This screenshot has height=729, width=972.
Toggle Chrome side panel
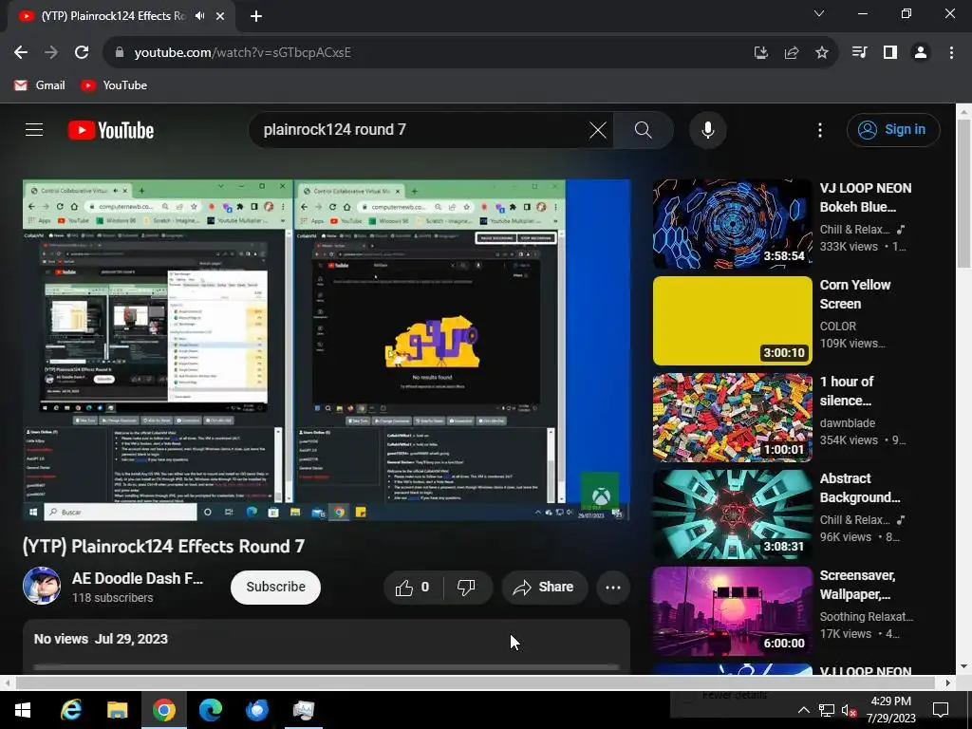point(890,53)
